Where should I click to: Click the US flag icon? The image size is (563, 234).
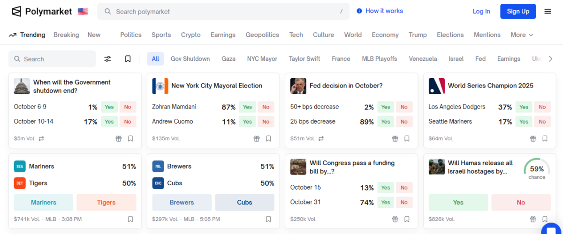[x=83, y=11]
